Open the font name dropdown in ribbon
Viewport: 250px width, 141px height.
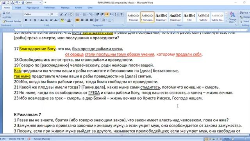tap(48, 14)
